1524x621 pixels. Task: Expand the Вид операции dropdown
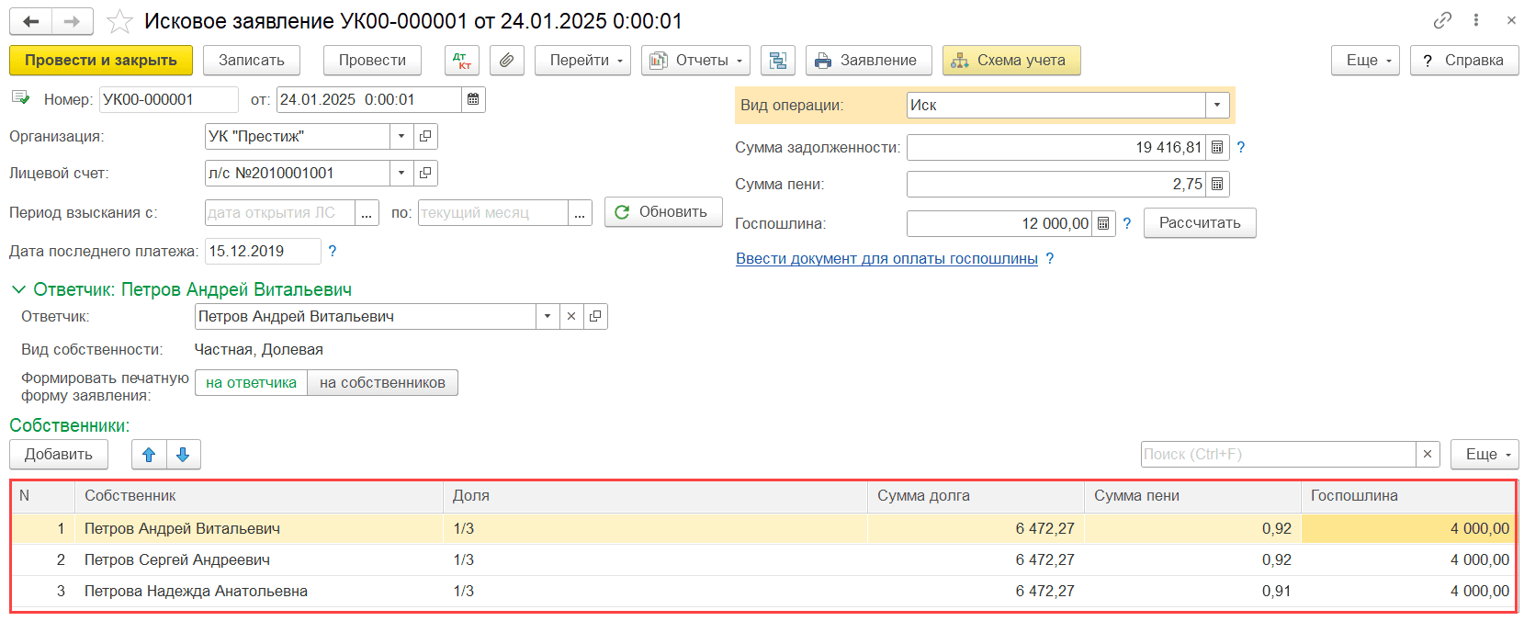1216,105
